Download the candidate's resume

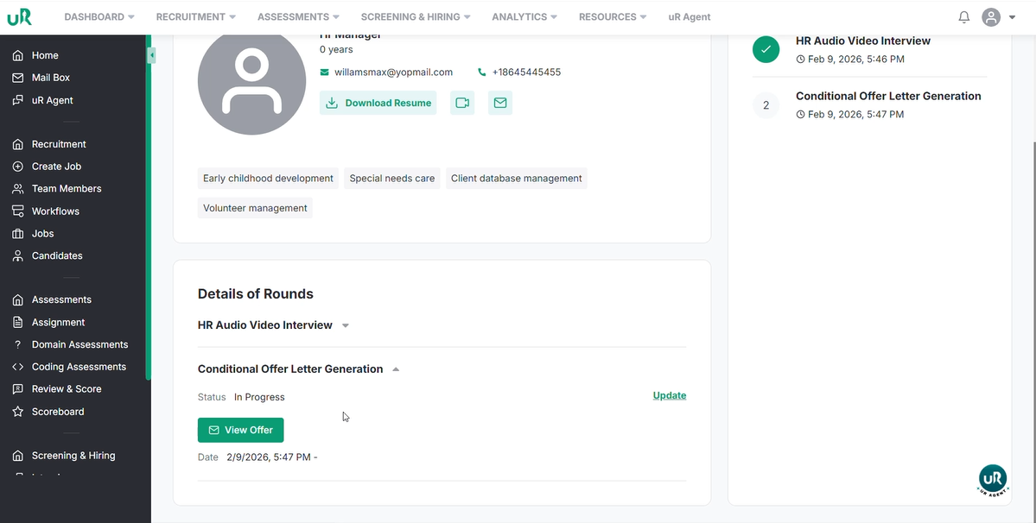coord(378,103)
